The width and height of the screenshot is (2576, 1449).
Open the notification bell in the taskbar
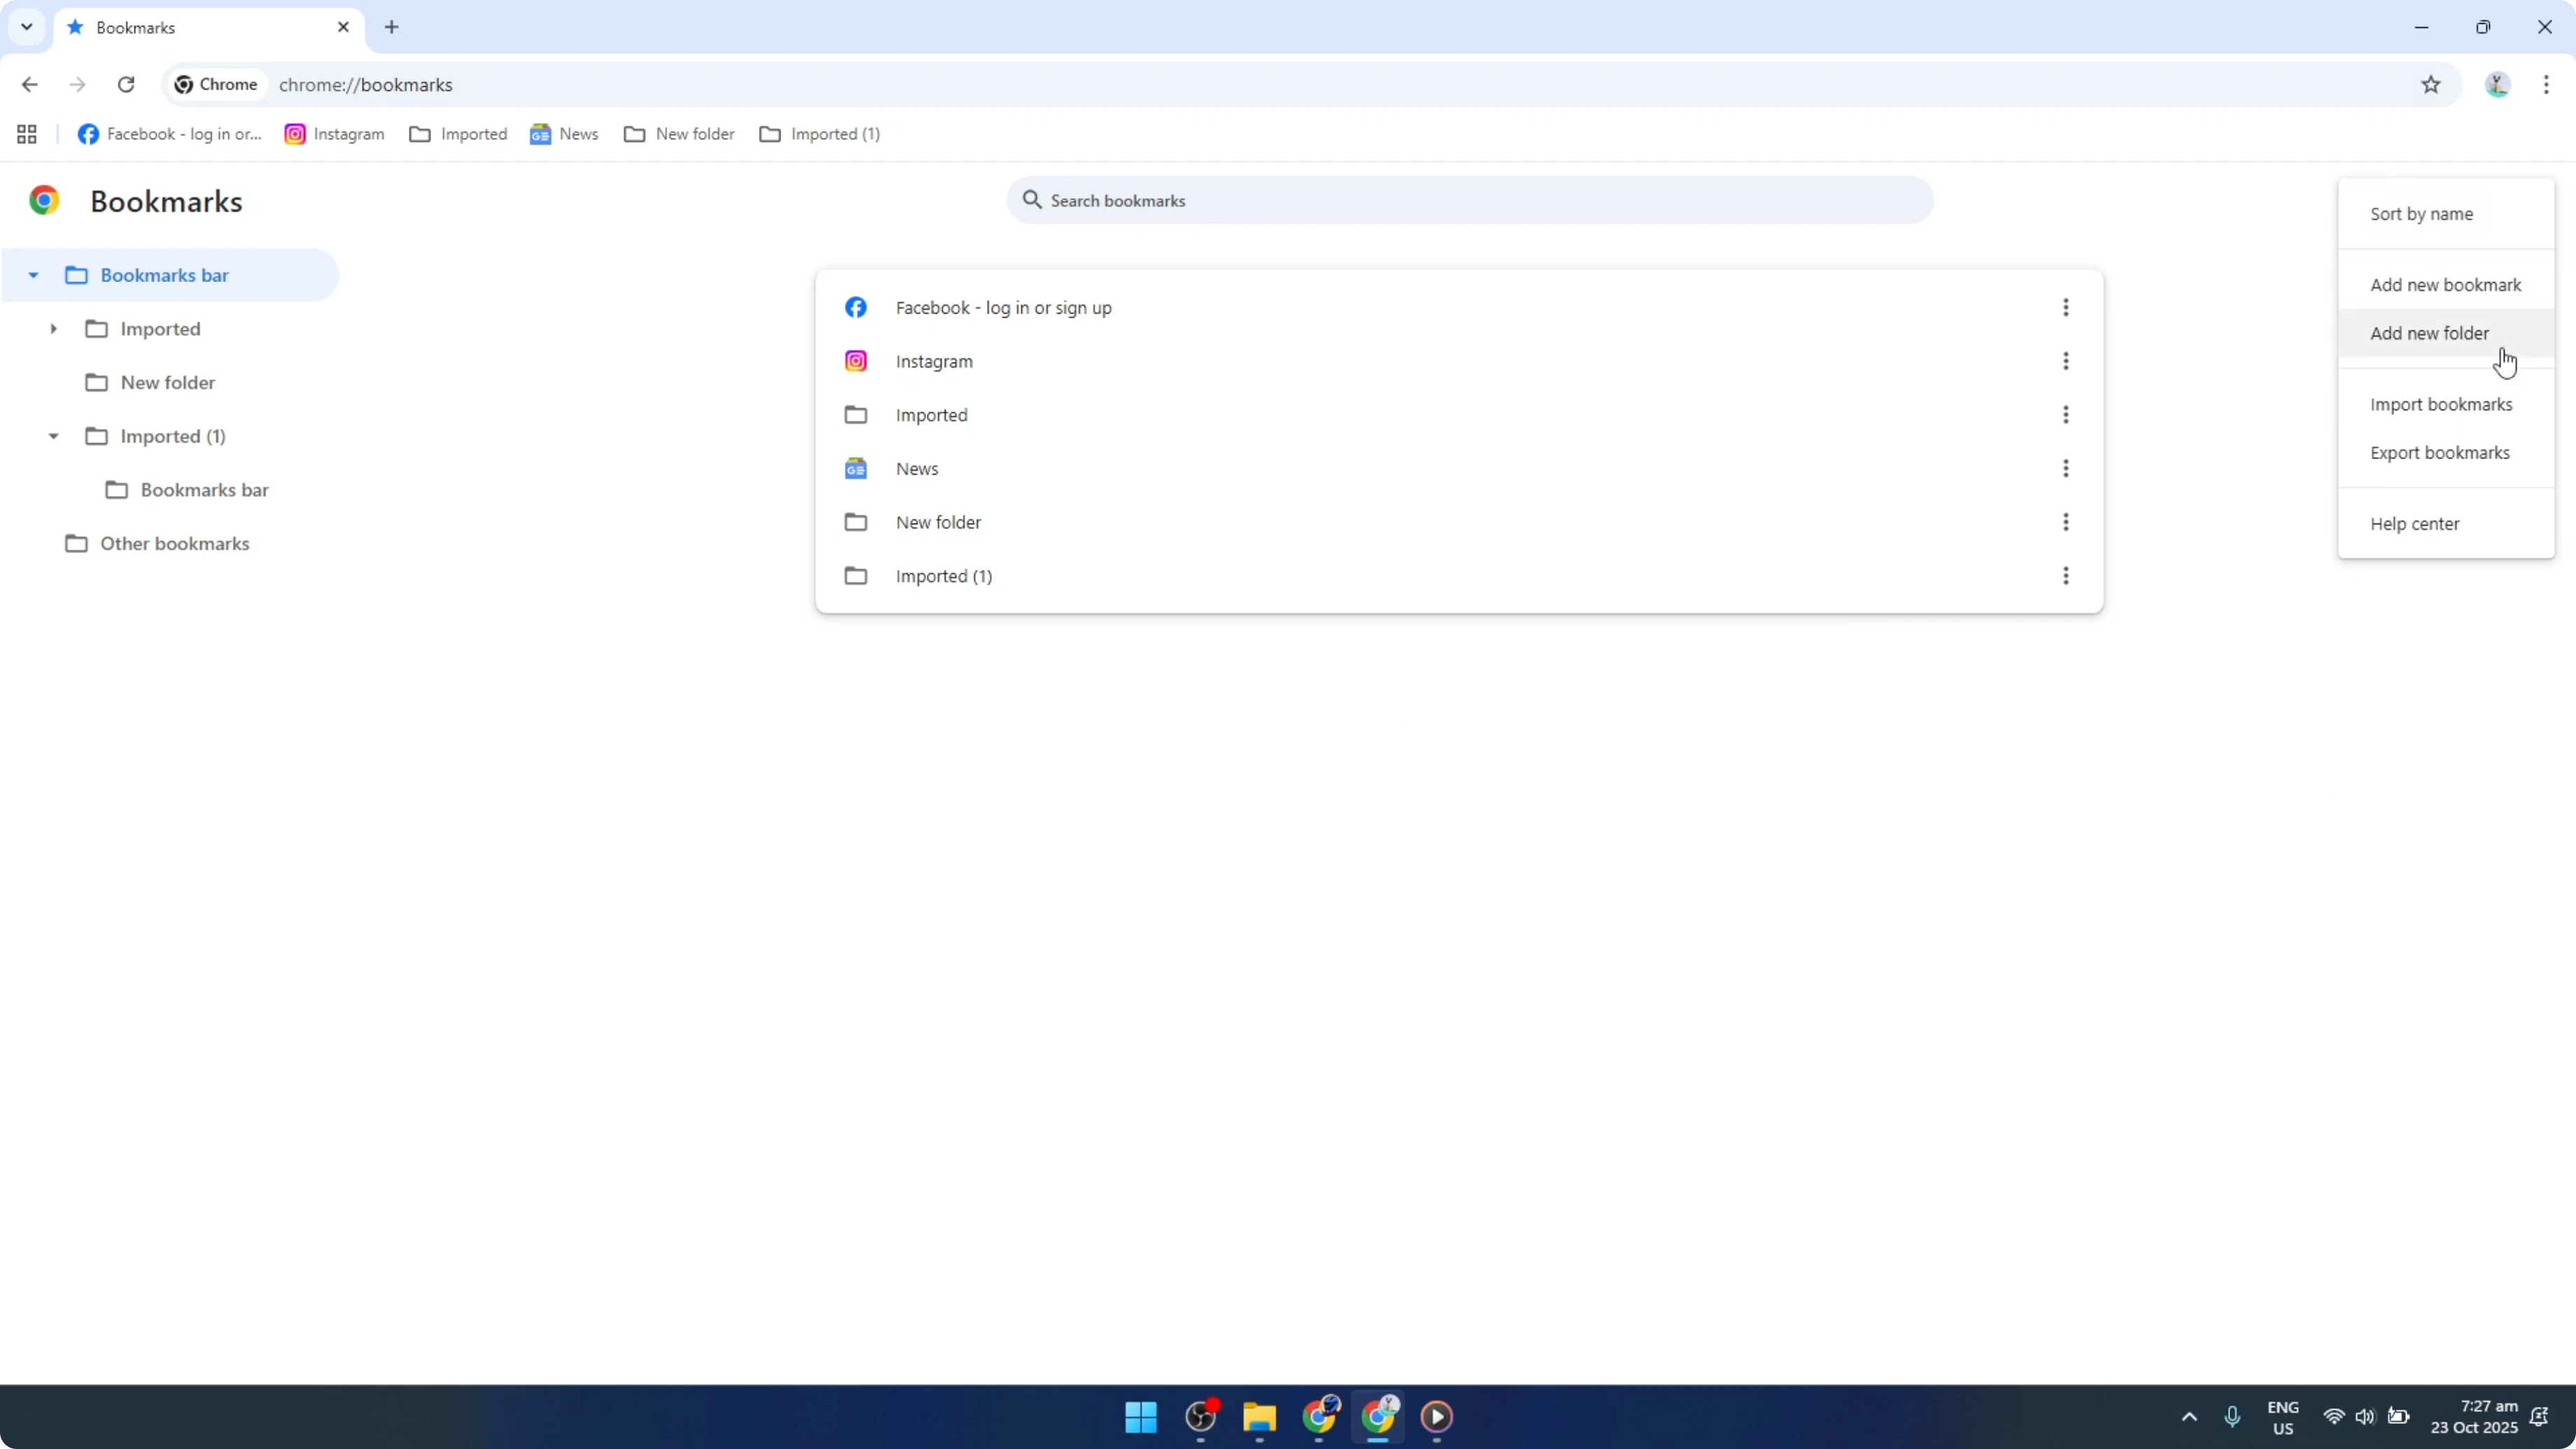2539,1417
